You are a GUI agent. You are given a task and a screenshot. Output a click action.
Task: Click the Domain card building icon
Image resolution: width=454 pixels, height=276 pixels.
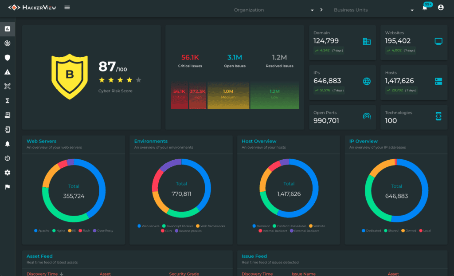pyautogui.click(x=367, y=41)
